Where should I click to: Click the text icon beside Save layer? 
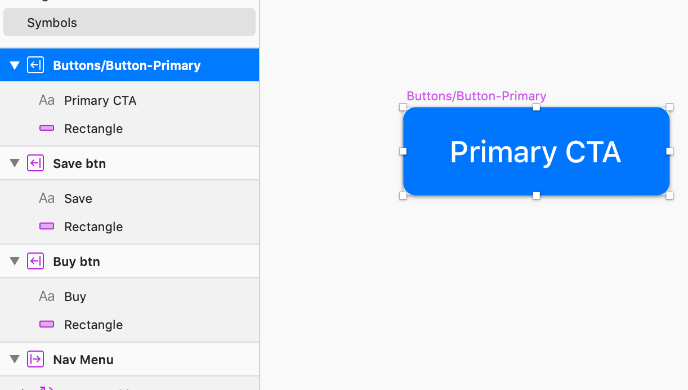[x=47, y=198]
